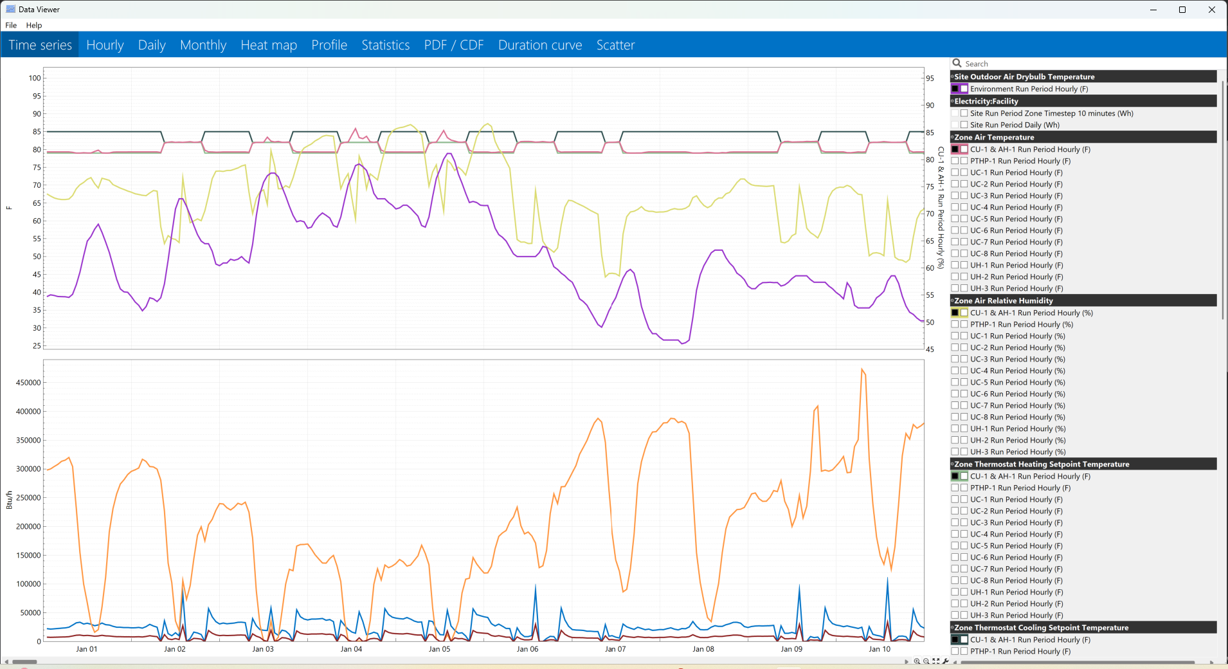Viewport: 1228px width, 669px height.
Task: Click the search magnifier icon in variable list
Action: (957, 63)
